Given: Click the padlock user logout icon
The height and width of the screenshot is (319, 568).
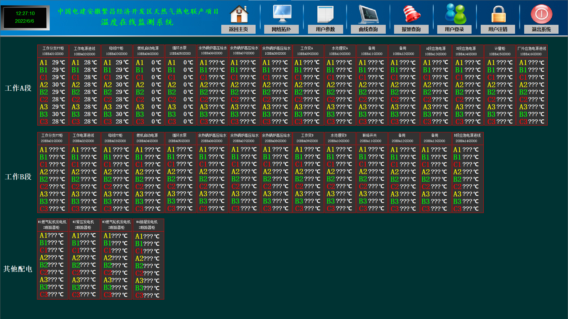Looking at the screenshot, I should [498, 14].
